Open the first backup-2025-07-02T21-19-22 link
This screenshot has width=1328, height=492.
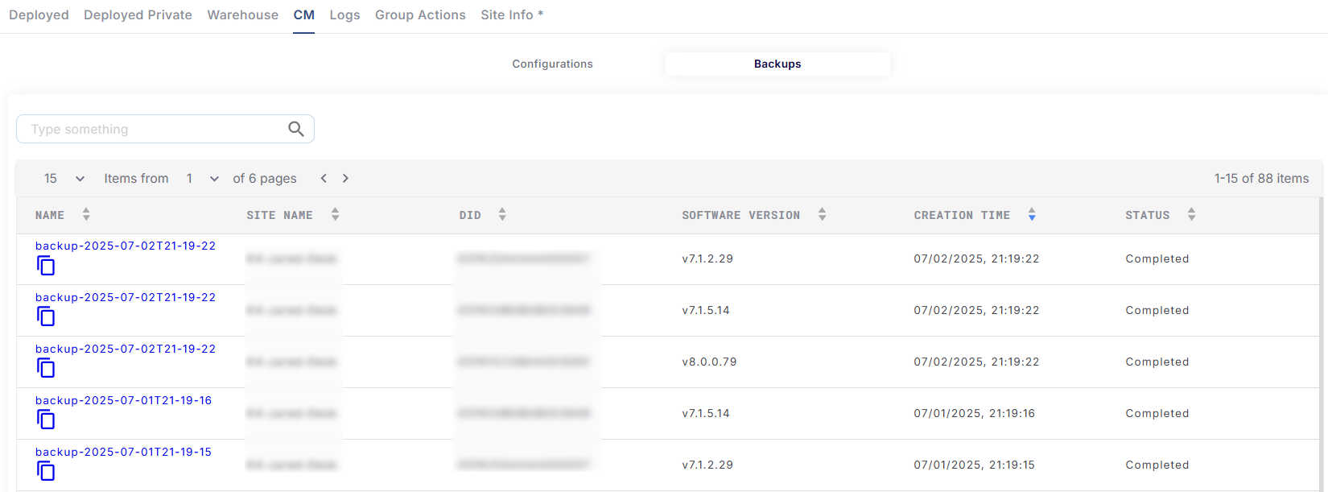click(x=126, y=246)
